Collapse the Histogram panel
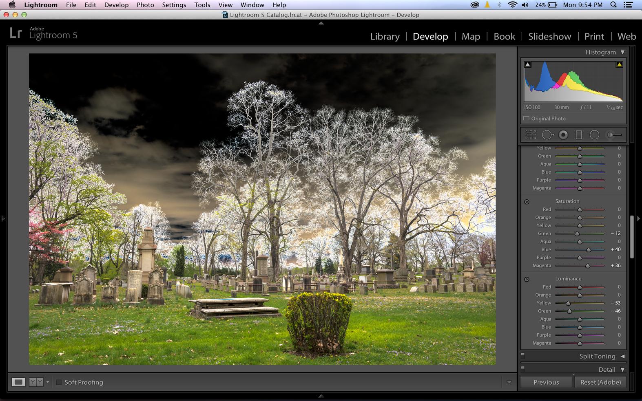 pyautogui.click(x=622, y=52)
